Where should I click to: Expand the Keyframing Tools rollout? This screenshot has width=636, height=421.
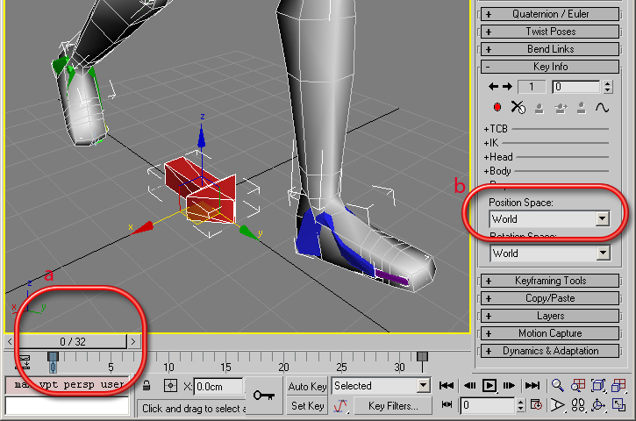(x=550, y=281)
